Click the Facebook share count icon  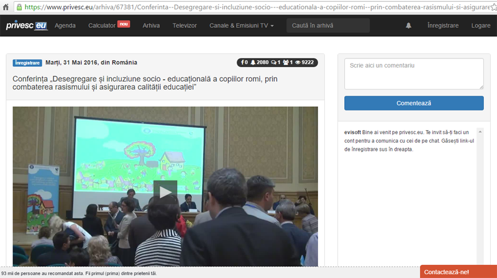tap(242, 63)
